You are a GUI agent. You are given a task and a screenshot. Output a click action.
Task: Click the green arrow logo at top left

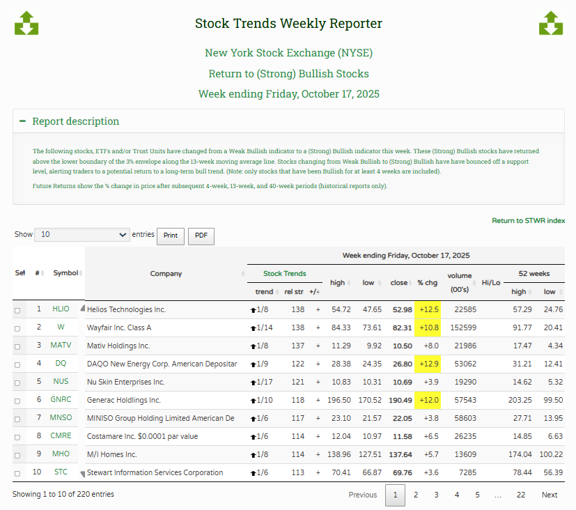26,23
